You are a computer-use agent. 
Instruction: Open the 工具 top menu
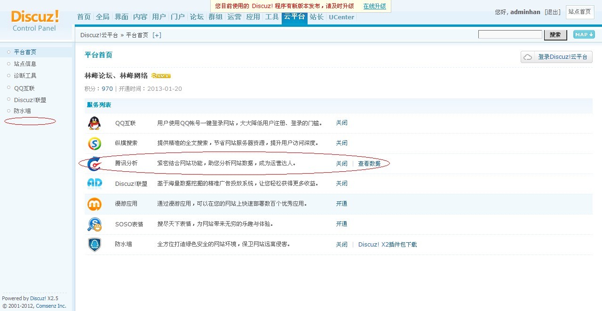(272, 17)
